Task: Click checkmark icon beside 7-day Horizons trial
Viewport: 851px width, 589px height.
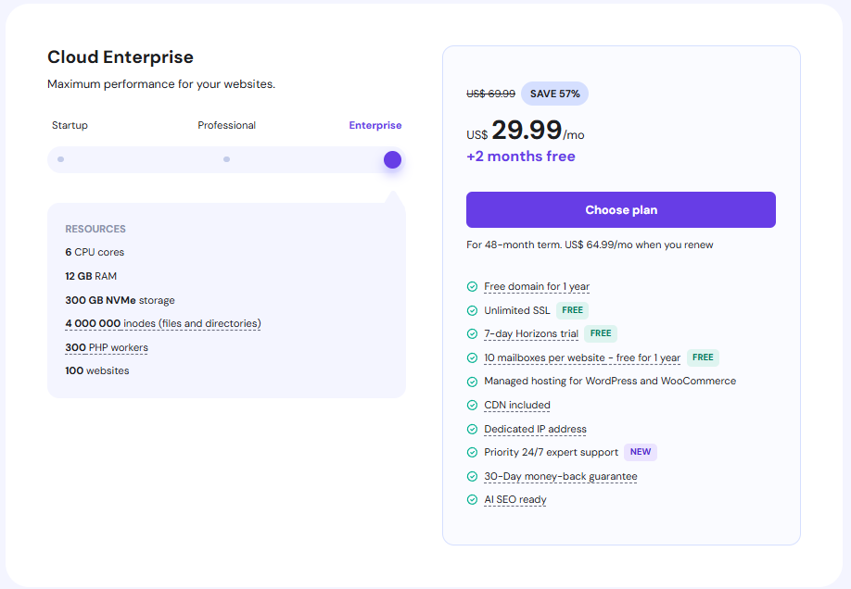Action: point(472,334)
